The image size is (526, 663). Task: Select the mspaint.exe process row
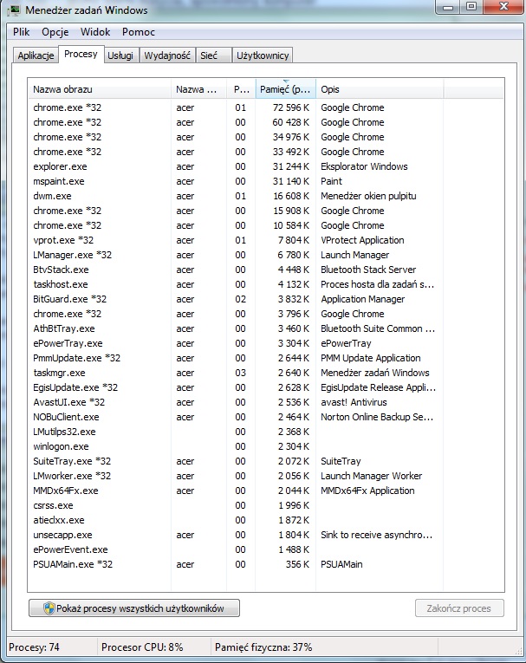pyautogui.click(x=266, y=181)
